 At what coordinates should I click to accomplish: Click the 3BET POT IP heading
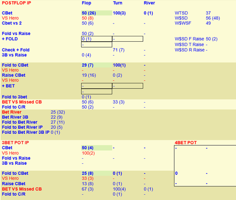pyautogui.click(x=15, y=143)
